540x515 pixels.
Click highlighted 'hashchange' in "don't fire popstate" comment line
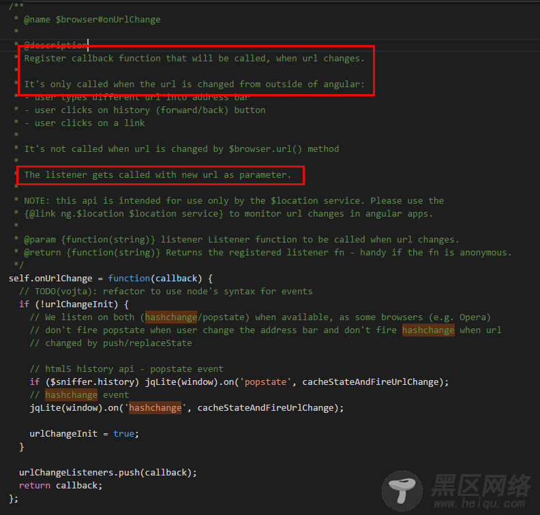pyautogui.click(x=428, y=330)
